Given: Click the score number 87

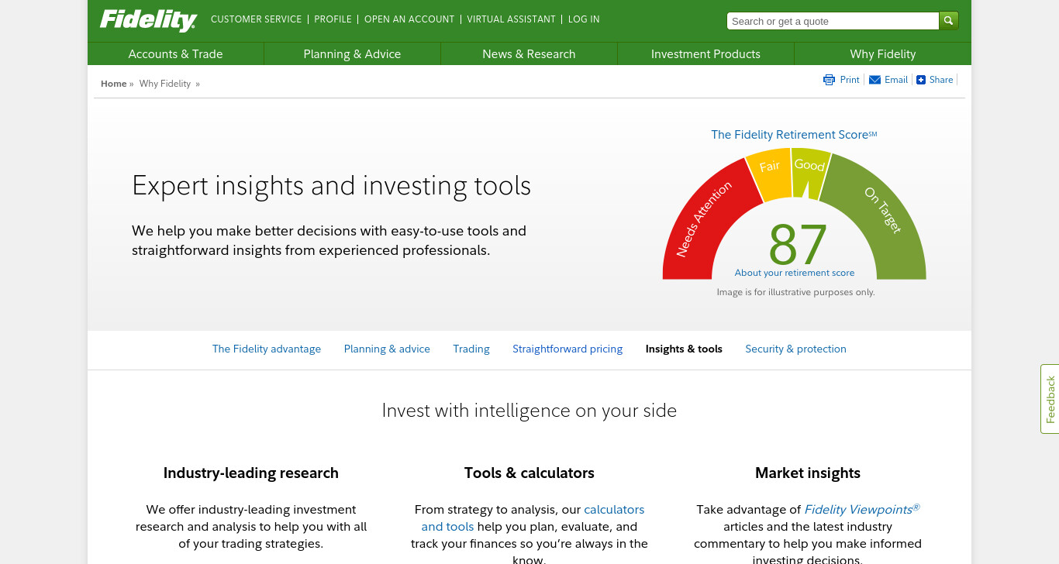Looking at the screenshot, I should click(x=798, y=245).
